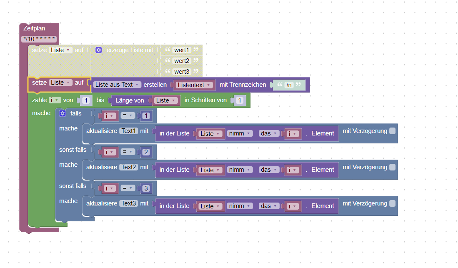The height and width of the screenshot is (268, 458).
Task: Click the second 'sonst falls' label above '= 3'
Action: [73, 186]
